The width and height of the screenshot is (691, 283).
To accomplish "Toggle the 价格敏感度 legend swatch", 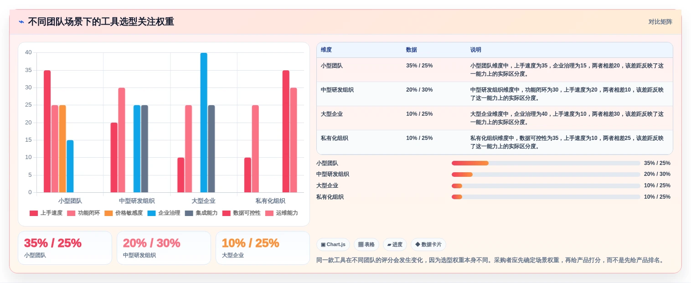I will tap(108, 213).
